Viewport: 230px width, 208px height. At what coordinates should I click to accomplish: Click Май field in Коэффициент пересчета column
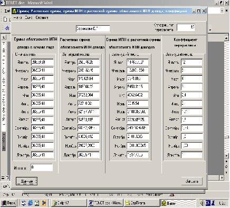[x=191, y=95]
